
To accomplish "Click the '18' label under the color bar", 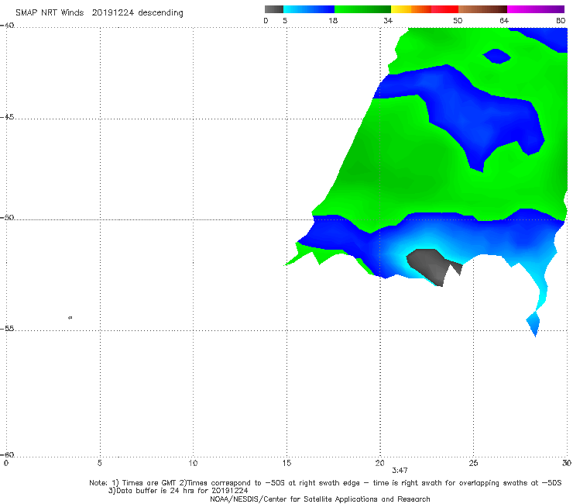I will [333, 21].
